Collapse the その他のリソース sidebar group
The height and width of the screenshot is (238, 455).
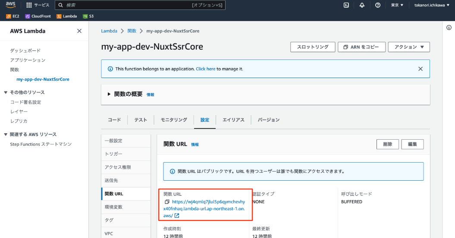pos(6,92)
